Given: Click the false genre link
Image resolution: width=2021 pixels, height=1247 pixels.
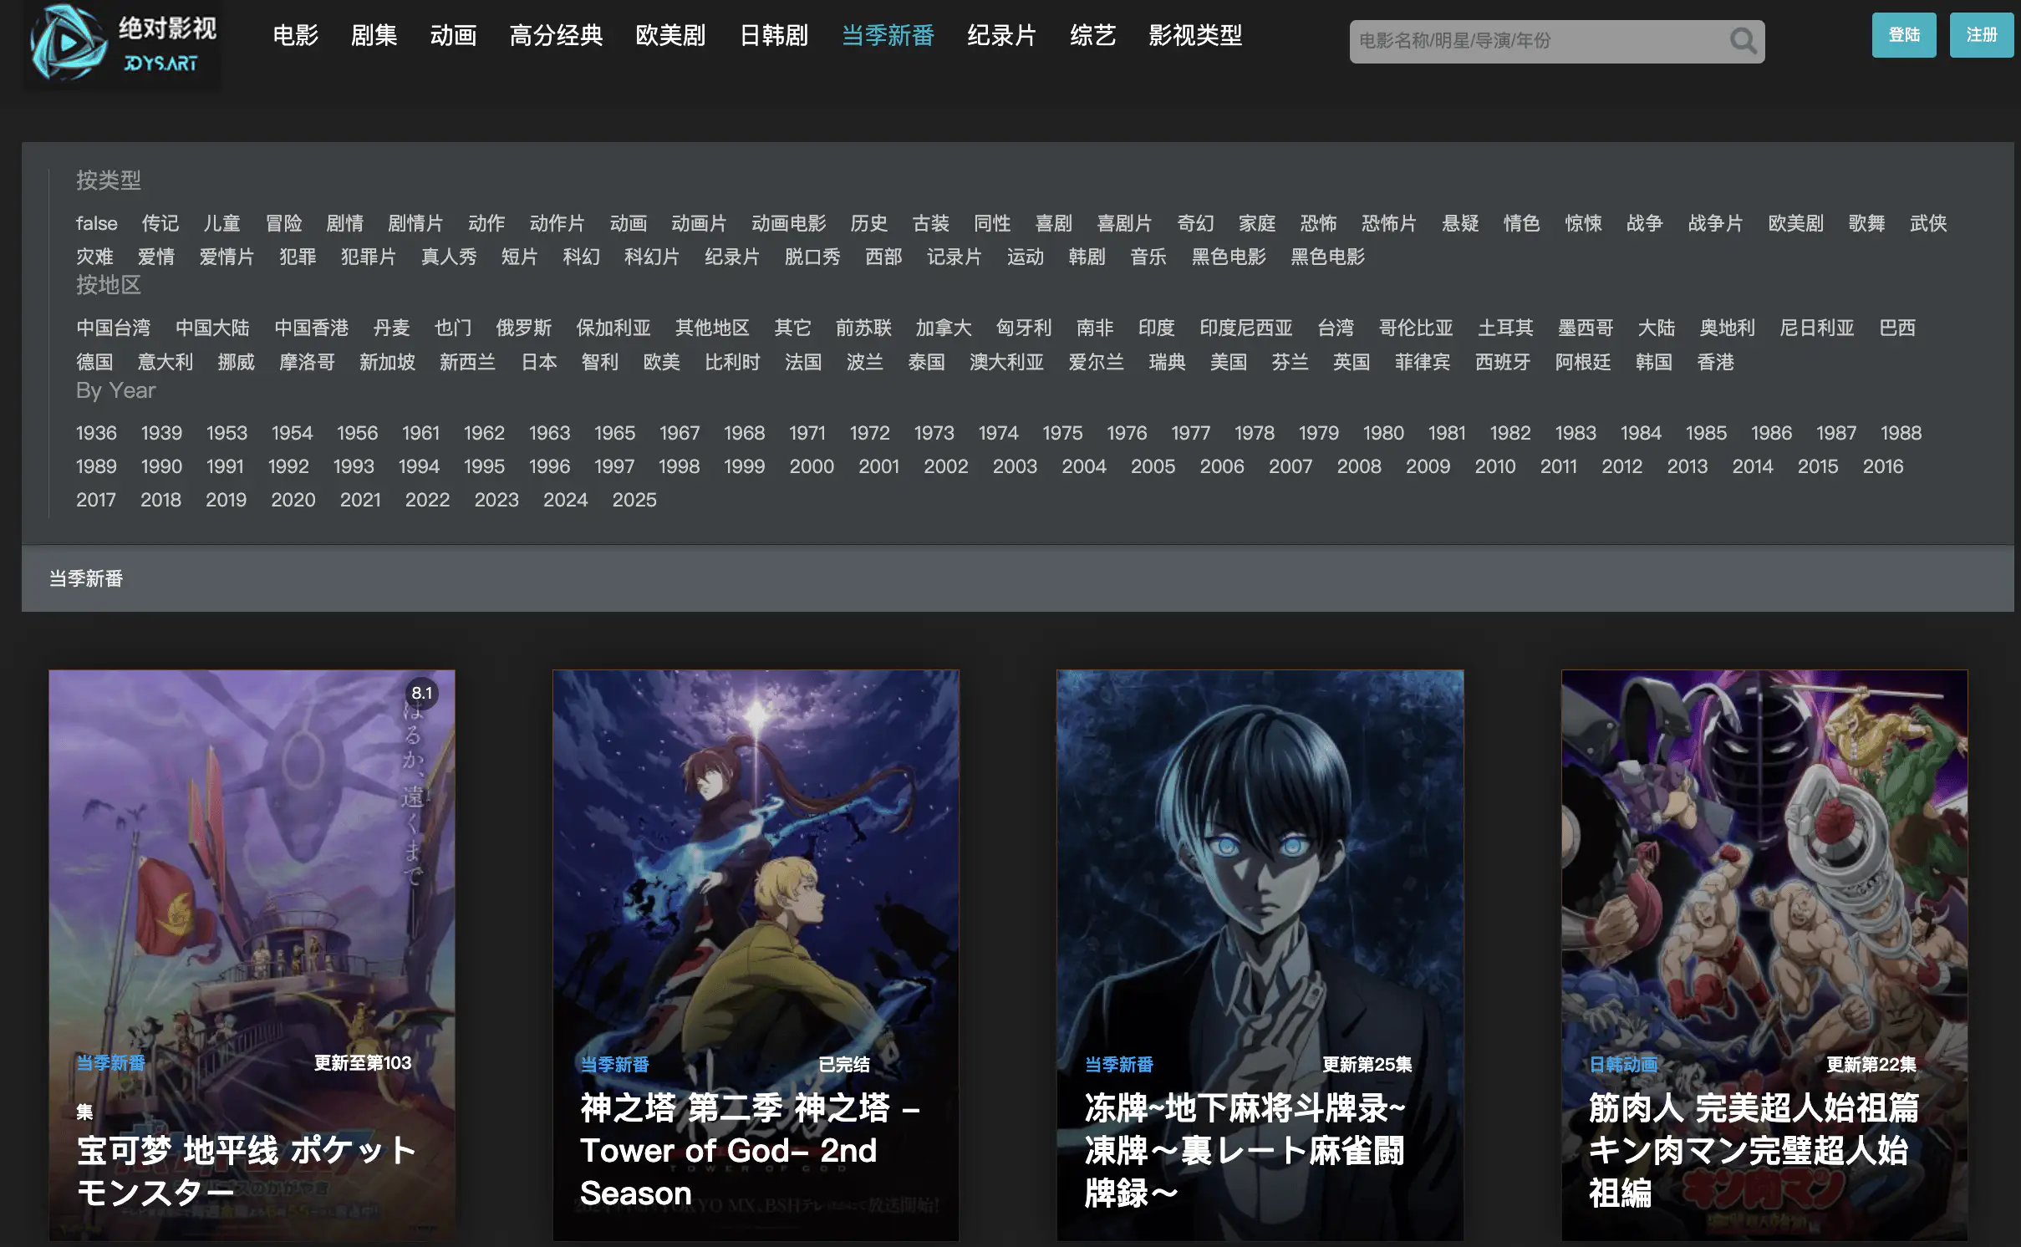Looking at the screenshot, I should [x=96, y=223].
